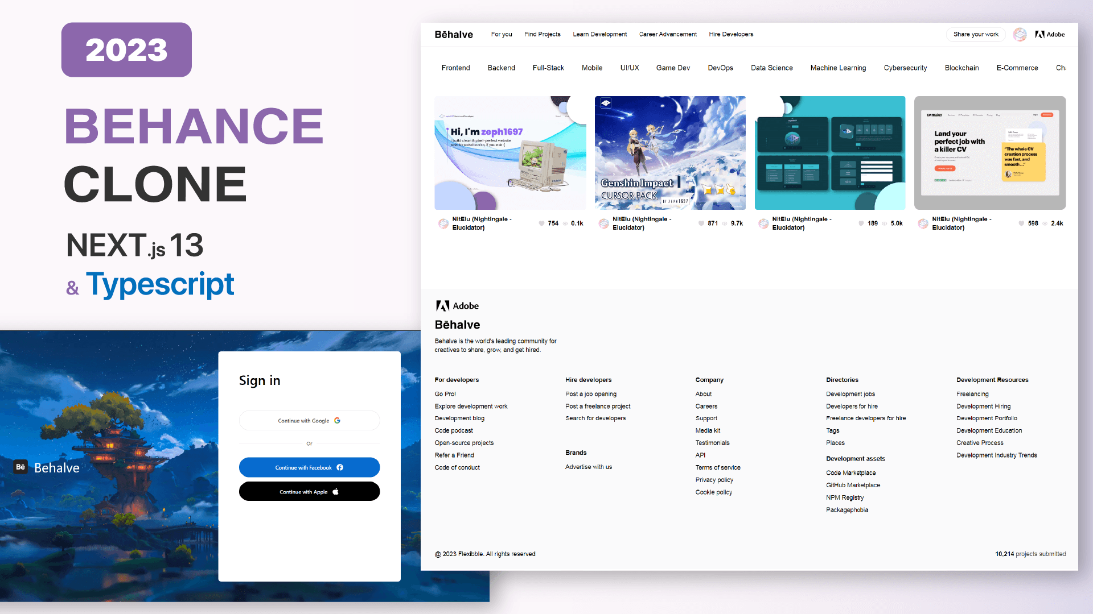The image size is (1093, 614).
Task: Open Search for developers footer link
Action: click(595, 418)
